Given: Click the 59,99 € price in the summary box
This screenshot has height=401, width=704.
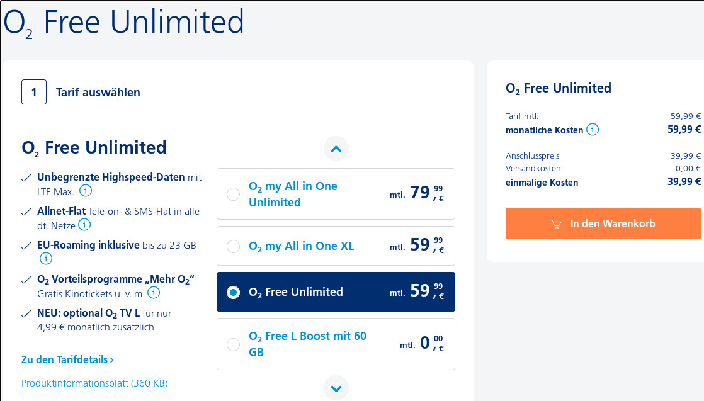Looking at the screenshot, I should click(x=684, y=130).
